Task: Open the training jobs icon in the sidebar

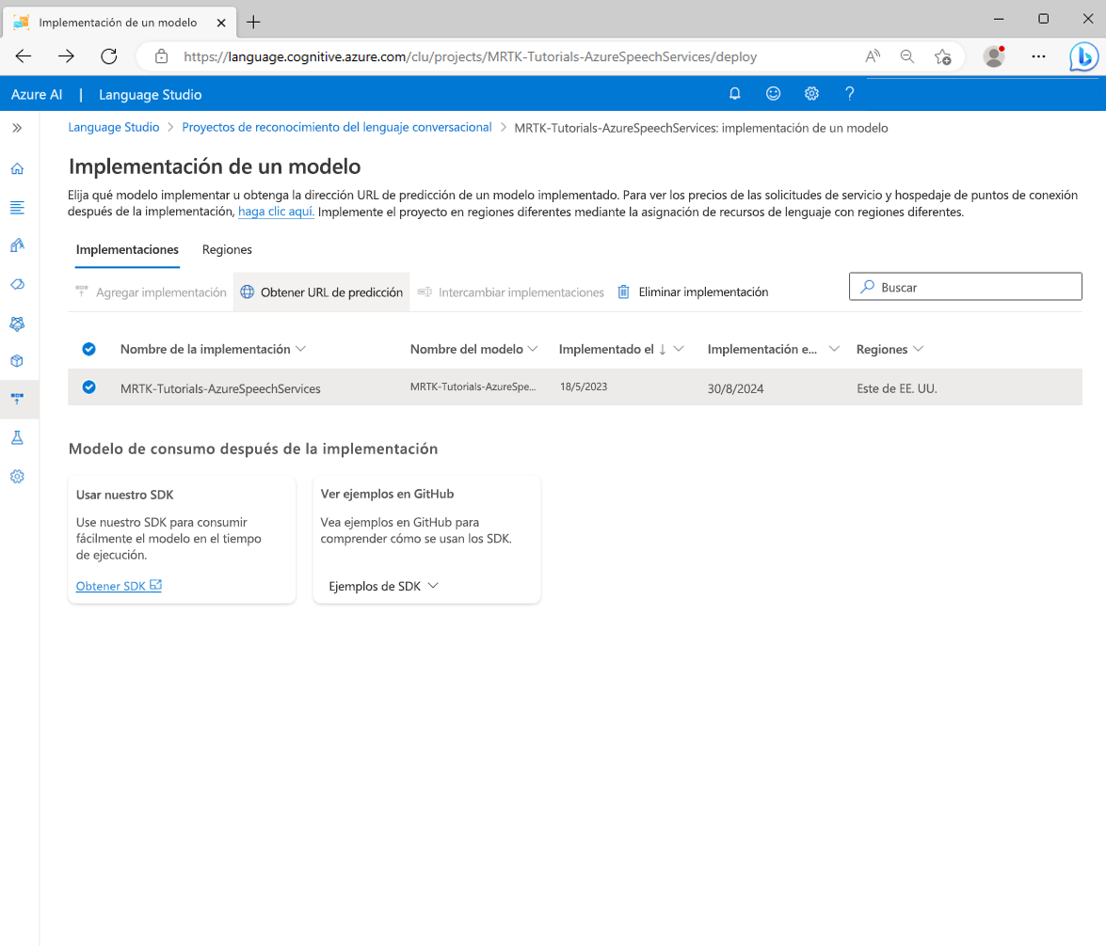Action: 17,245
